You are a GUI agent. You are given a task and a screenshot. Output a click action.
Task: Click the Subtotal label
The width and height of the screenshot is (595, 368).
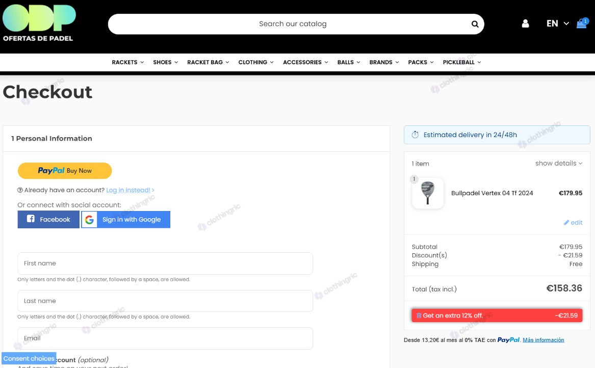point(425,247)
